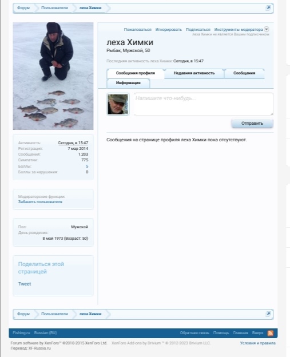
Task: Click the Пожаловаться link
Action: (x=137, y=30)
